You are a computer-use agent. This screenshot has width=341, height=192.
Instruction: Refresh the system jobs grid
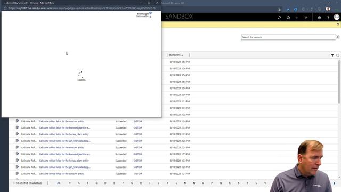[x=338, y=55]
